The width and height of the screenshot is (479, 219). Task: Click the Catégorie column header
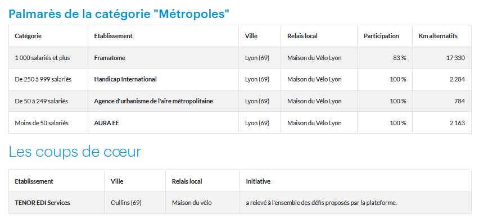point(28,36)
